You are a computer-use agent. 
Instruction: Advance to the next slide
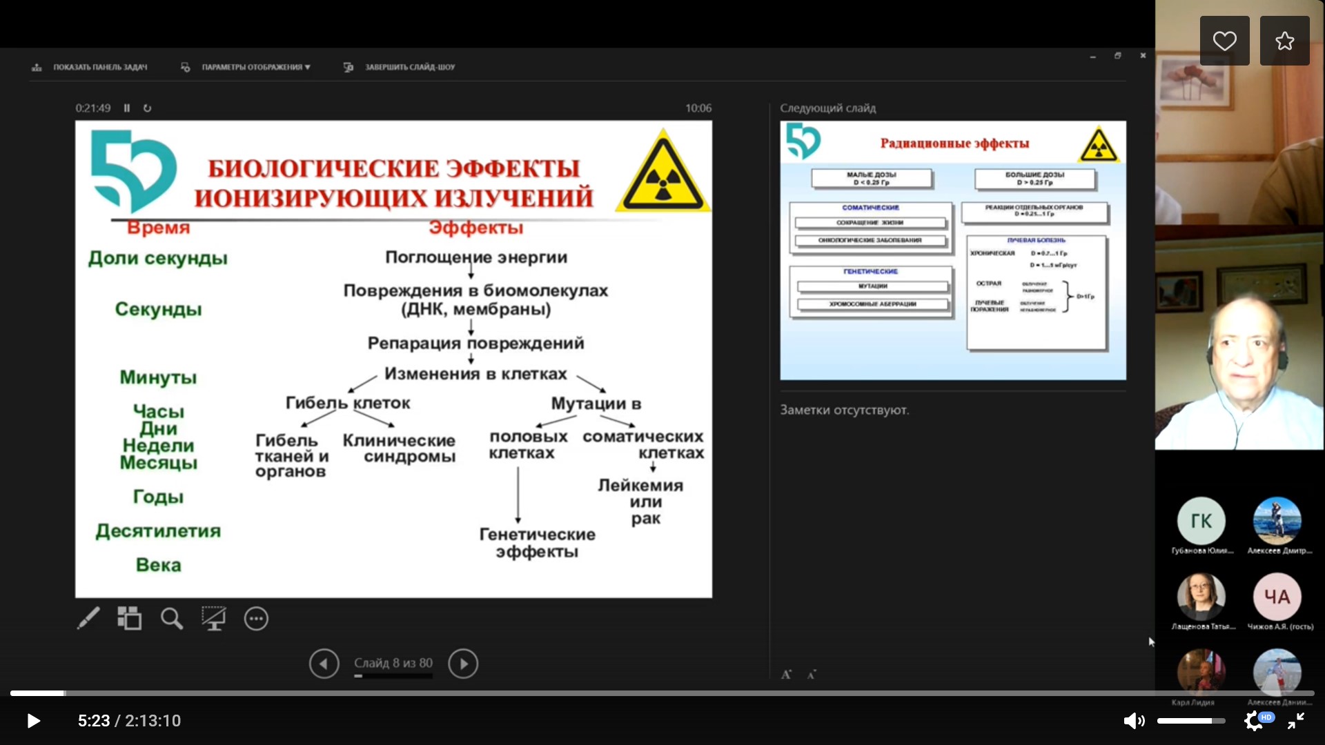(463, 664)
